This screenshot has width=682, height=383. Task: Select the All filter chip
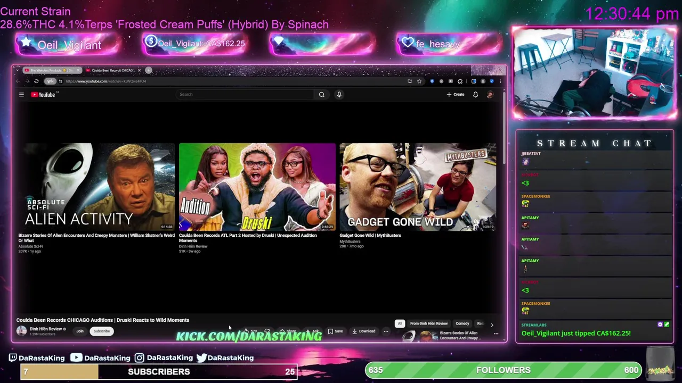click(x=400, y=323)
